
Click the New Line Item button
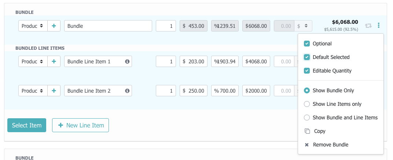[80, 125]
